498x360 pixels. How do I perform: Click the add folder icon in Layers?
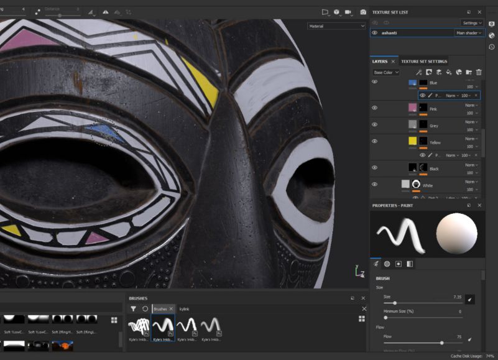pyautogui.click(x=469, y=73)
